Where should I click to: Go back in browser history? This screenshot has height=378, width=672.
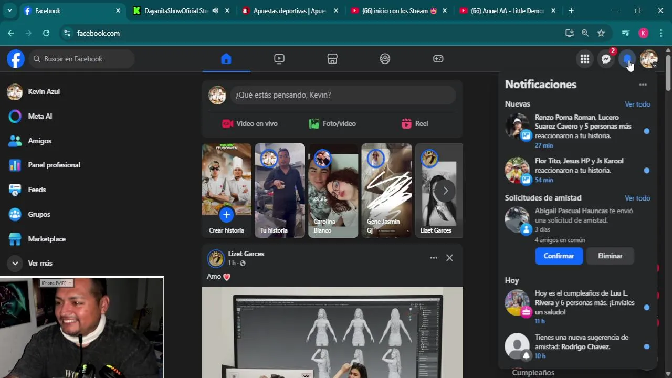tap(11, 33)
